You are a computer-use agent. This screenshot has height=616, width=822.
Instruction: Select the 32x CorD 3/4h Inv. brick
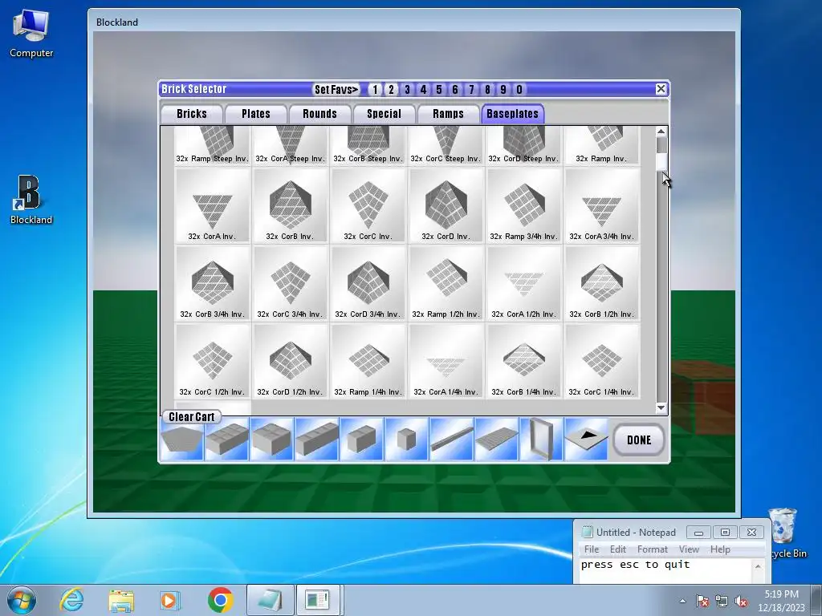[x=368, y=283]
